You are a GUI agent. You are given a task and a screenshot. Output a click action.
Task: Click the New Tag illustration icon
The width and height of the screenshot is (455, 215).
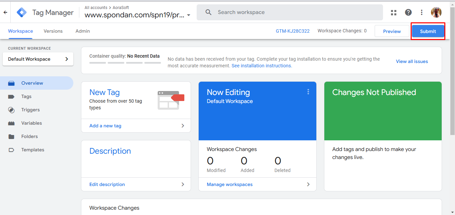171,100
